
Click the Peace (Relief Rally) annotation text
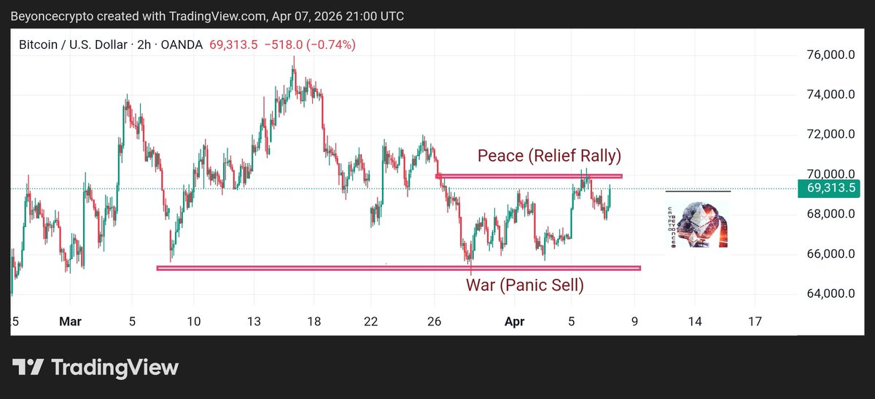pos(549,155)
